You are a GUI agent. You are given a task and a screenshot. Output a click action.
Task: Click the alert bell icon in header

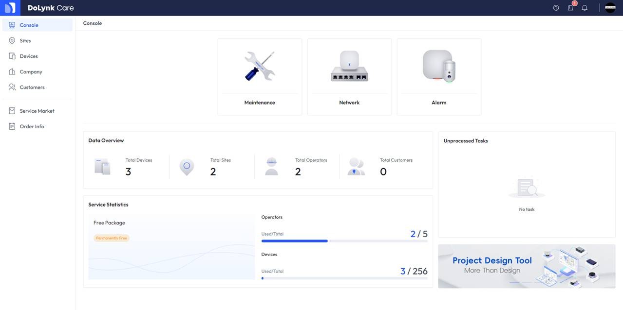585,8
